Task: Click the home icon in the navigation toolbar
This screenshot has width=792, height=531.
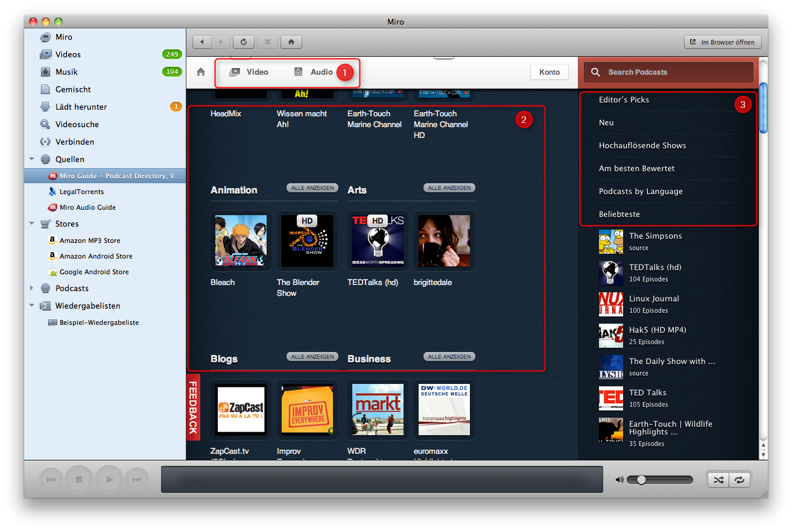Action: pyautogui.click(x=291, y=42)
